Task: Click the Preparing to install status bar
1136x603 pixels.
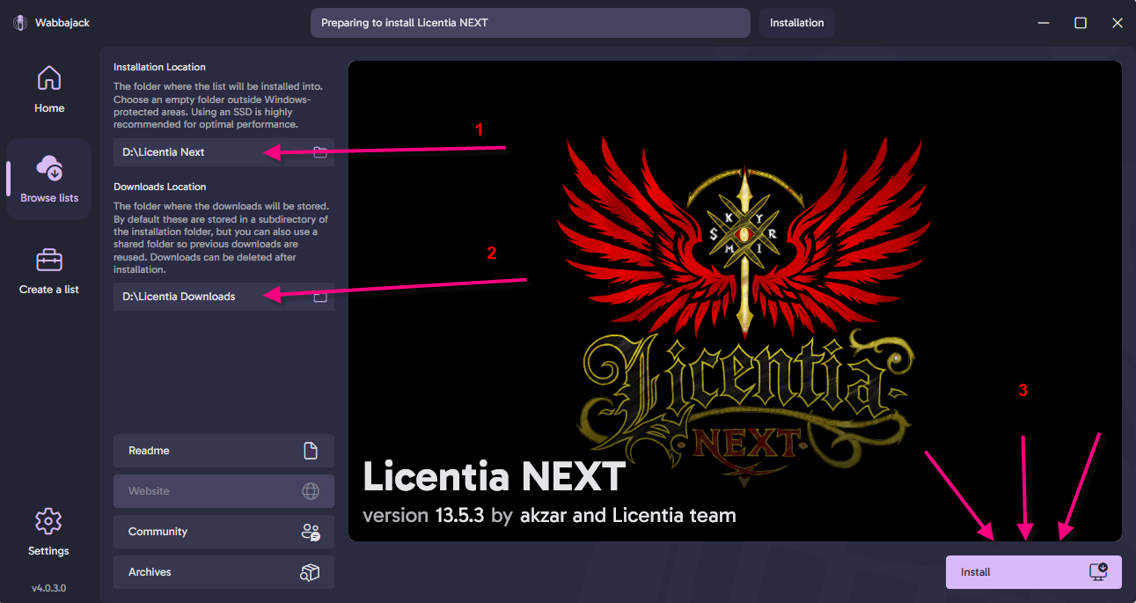Action: tap(530, 23)
